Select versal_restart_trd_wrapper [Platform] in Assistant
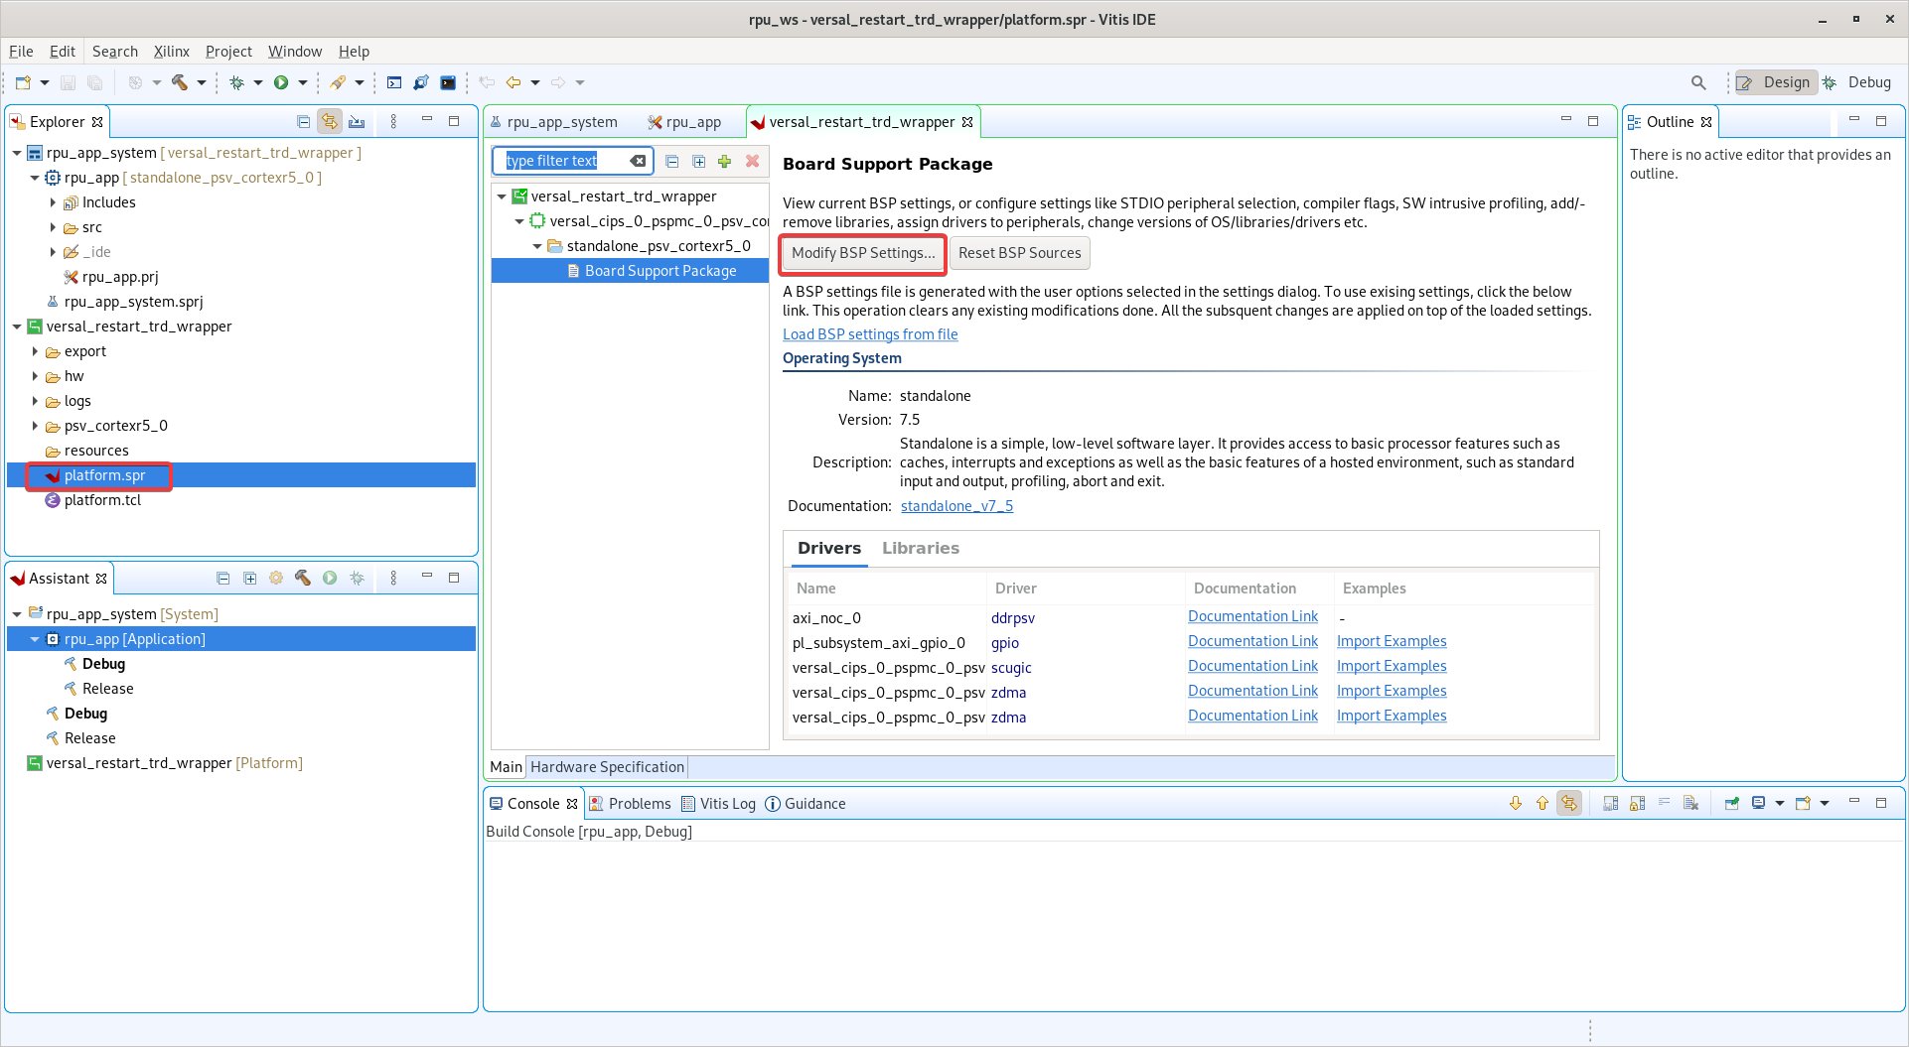Viewport: 1909px width, 1047px height. click(174, 763)
